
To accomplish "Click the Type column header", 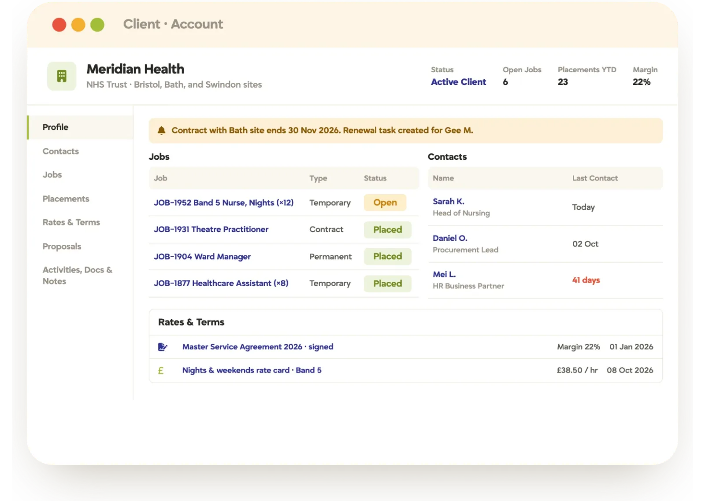I will coord(318,178).
